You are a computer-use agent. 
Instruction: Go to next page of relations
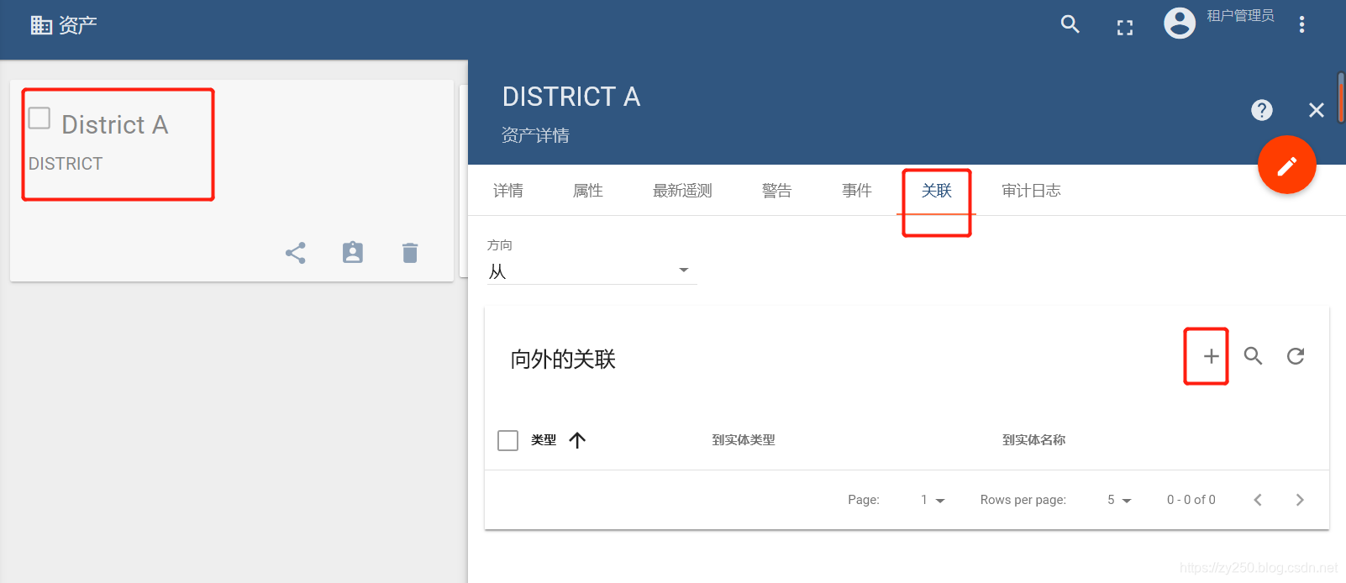click(1300, 500)
